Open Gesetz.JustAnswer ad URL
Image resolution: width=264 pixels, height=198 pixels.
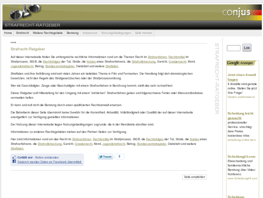242,97
